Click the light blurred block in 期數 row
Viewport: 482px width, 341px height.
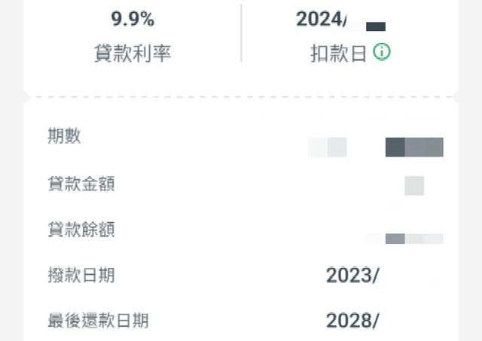tap(328, 147)
